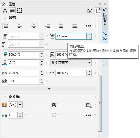The height and width of the screenshot is (138, 140).
Task: Click the left indent field showing .0 mm
Action: (x=23, y=36)
